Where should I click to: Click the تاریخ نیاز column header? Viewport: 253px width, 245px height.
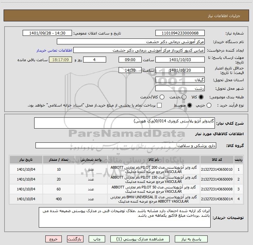pyautogui.click(x=26, y=159)
